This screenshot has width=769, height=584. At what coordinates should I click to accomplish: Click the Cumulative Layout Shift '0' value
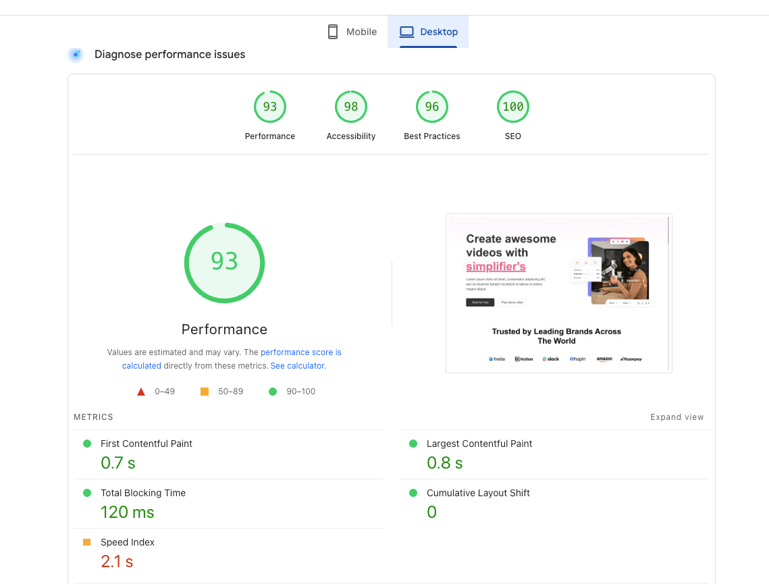pyautogui.click(x=431, y=512)
